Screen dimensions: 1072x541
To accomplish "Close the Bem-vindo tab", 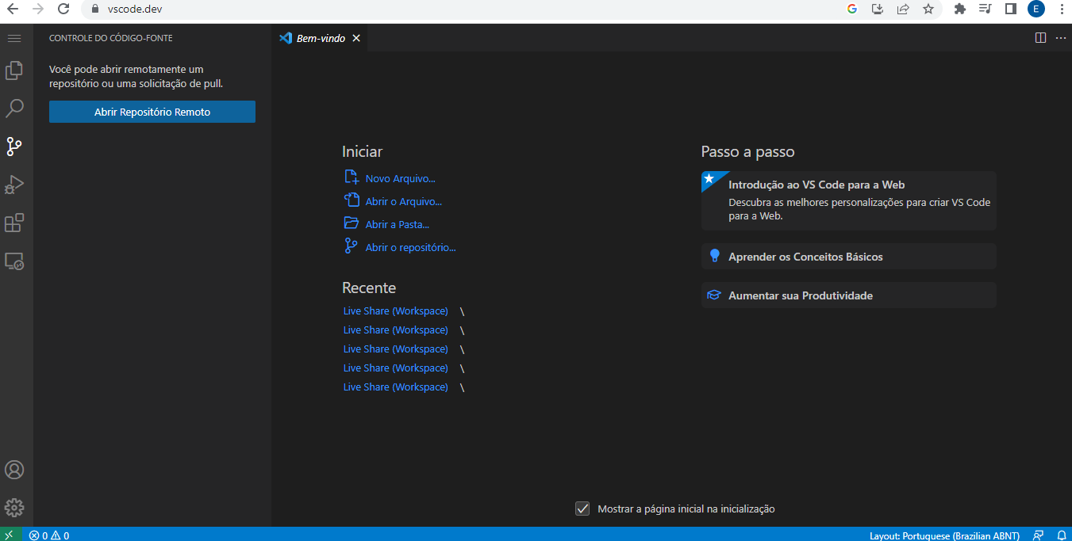I will coord(356,38).
